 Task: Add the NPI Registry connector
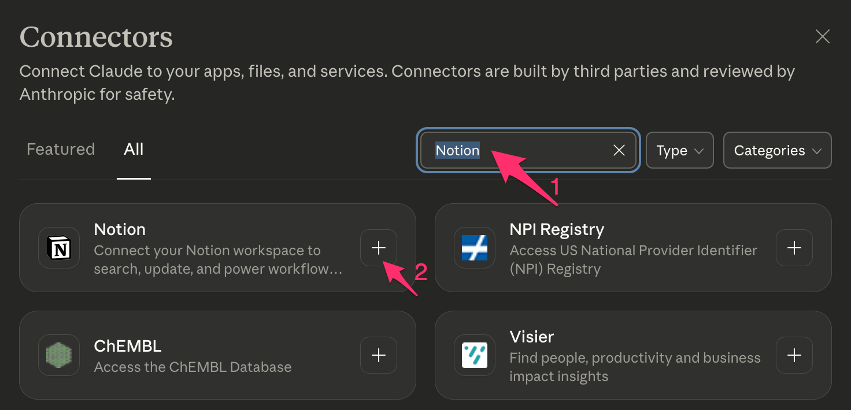pos(794,248)
